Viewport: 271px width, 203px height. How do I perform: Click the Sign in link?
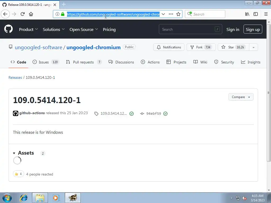[x=233, y=30]
